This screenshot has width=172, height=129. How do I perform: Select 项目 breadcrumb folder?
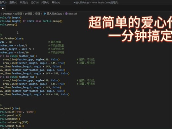click(x=37, y=14)
